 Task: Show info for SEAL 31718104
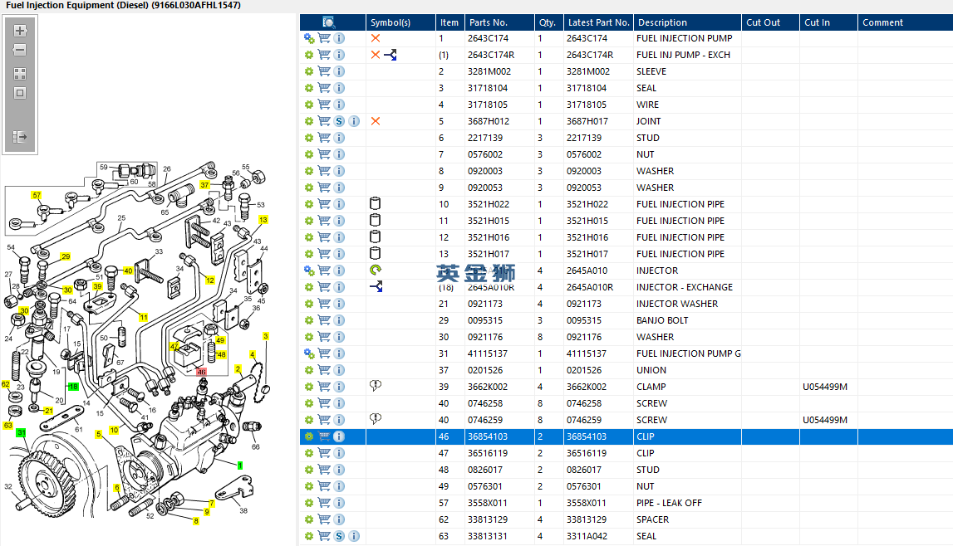point(339,88)
